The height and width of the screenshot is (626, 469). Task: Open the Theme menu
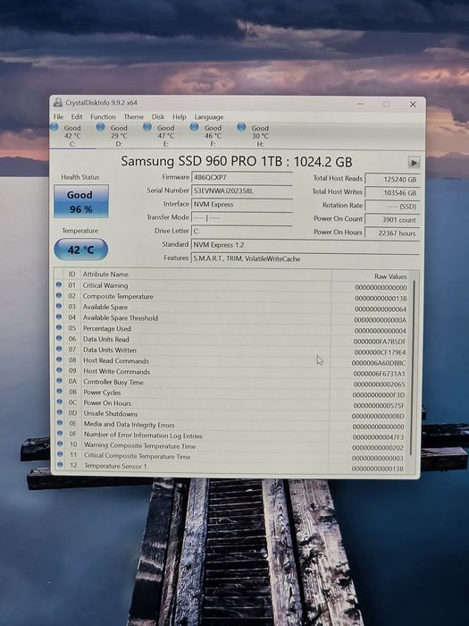pos(134,116)
